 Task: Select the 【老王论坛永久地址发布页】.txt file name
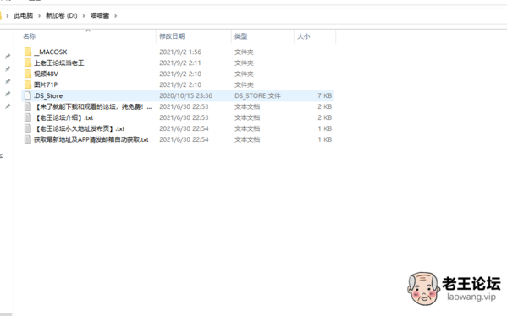[80, 128]
